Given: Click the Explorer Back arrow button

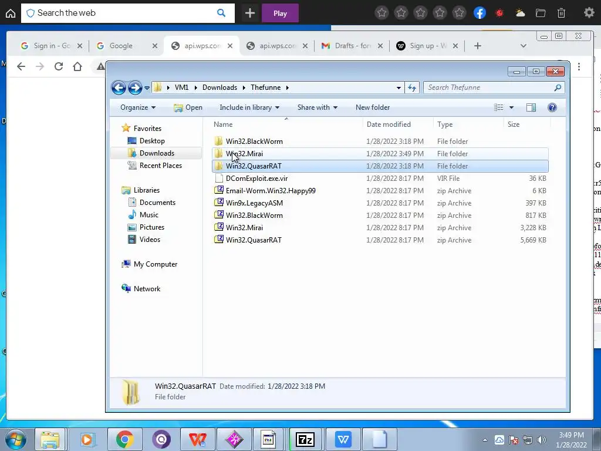Looking at the screenshot, I should pos(119,88).
